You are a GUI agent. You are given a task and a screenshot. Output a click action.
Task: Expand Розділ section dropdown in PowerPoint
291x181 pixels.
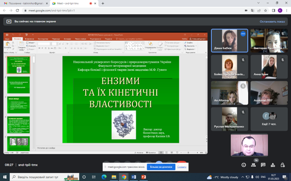pos(31,49)
